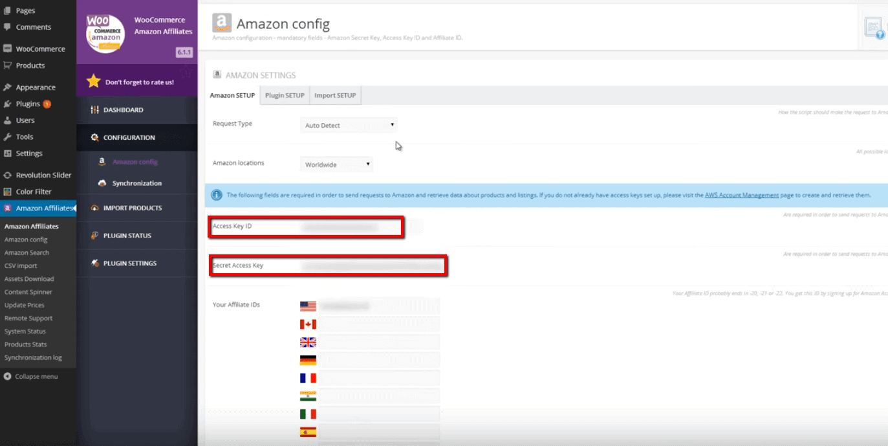Click the Dashboard sliders icon
This screenshot has height=446, width=888.
click(95, 110)
